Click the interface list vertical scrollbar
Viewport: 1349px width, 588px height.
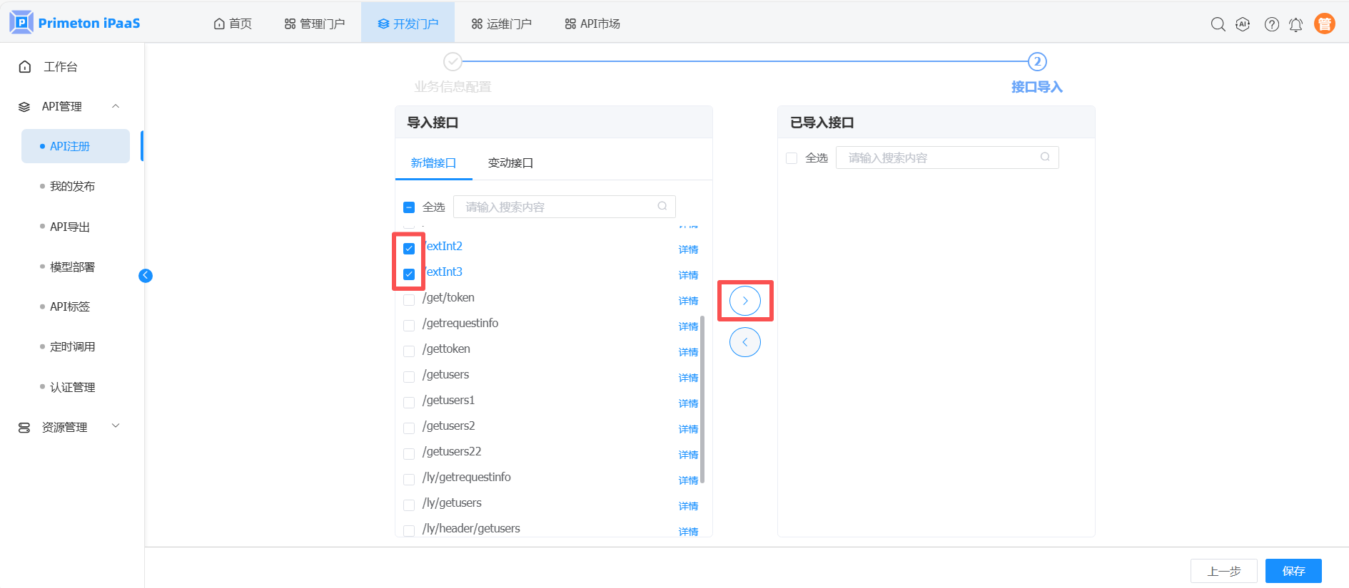tap(702, 399)
